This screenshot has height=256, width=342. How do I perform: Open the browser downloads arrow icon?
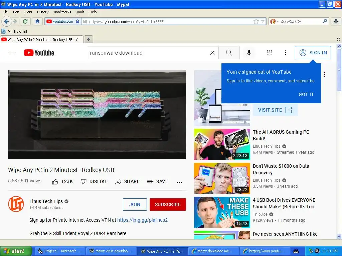tap(336, 21)
